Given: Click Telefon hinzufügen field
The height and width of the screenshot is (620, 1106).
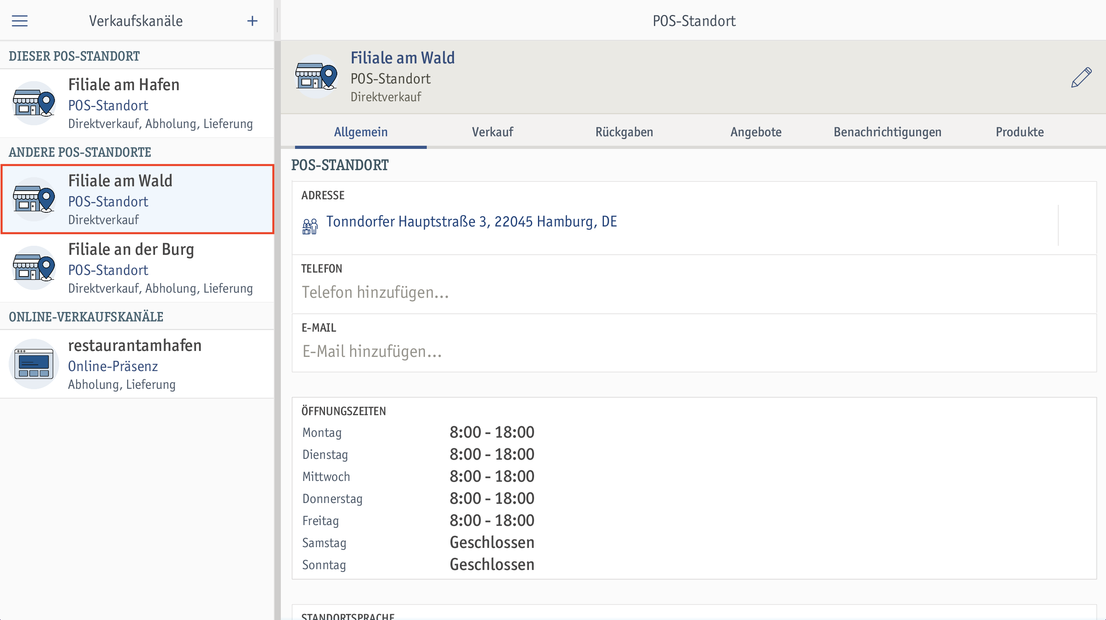Looking at the screenshot, I should [x=694, y=284].
